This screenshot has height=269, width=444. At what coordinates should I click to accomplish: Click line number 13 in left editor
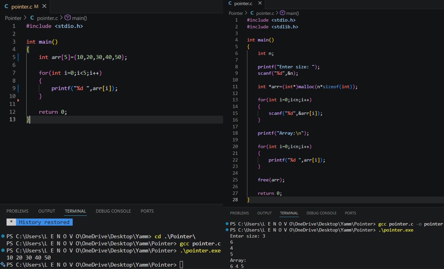(x=13, y=119)
